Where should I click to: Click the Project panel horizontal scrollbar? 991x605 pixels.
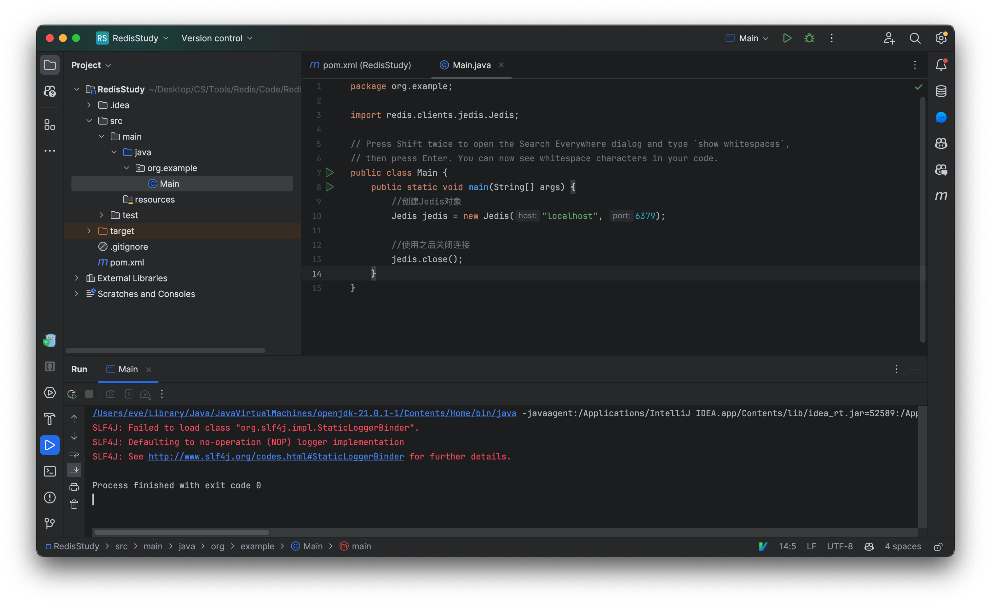(x=165, y=351)
